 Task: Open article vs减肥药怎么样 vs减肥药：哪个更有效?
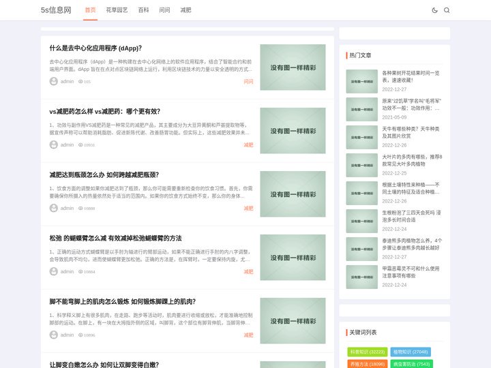pos(104,111)
